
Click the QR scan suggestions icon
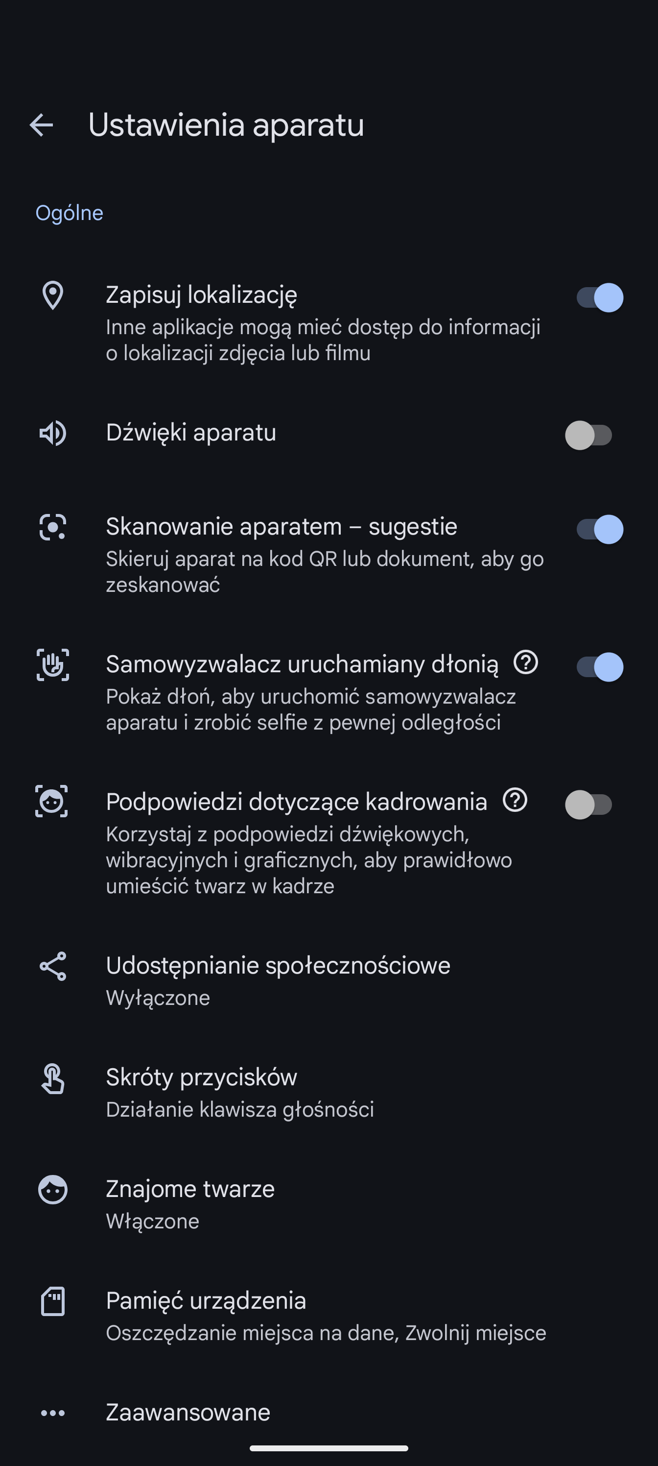click(x=53, y=527)
